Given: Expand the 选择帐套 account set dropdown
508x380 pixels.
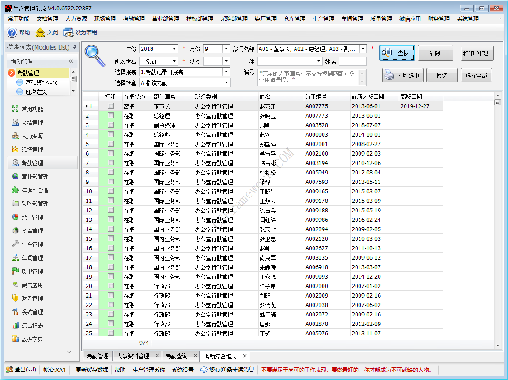Looking at the screenshot, I should (226, 82).
